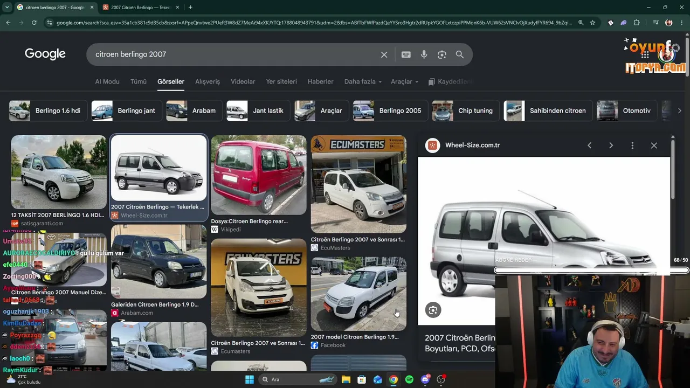690x388 pixels.
Task: Switch to the 'Haberler' tab
Action: pyautogui.click(x=321, y=81)
